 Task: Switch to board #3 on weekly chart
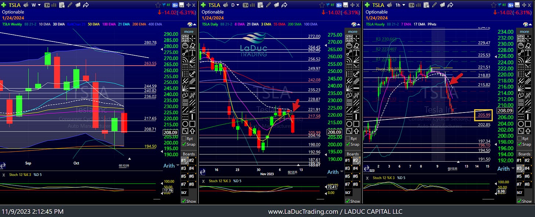(x=185, y=168)
